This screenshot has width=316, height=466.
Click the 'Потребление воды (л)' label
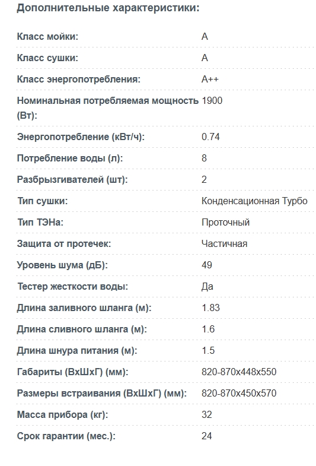click(x=70, y=158)
